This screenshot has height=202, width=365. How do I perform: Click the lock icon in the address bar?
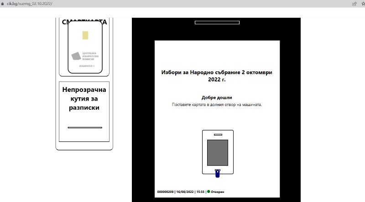coord(3,4)
